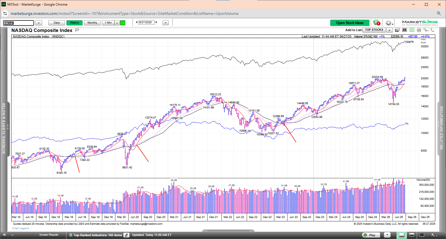Image resolution: width=446 pixels, height=239 pixels.
Task: Click the Volume(00) axis label
Action: (423, 180)
